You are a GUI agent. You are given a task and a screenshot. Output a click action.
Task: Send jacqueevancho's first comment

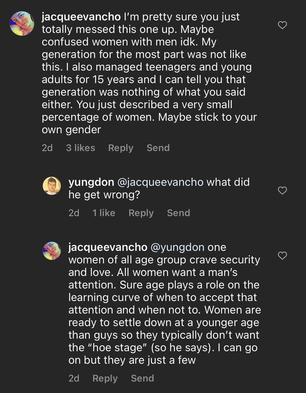(x=158, y=148)
